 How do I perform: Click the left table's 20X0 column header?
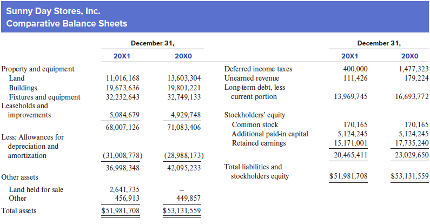coord(183,56)
